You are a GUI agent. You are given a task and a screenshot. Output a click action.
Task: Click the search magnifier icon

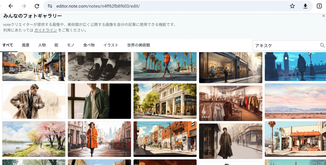322,45
